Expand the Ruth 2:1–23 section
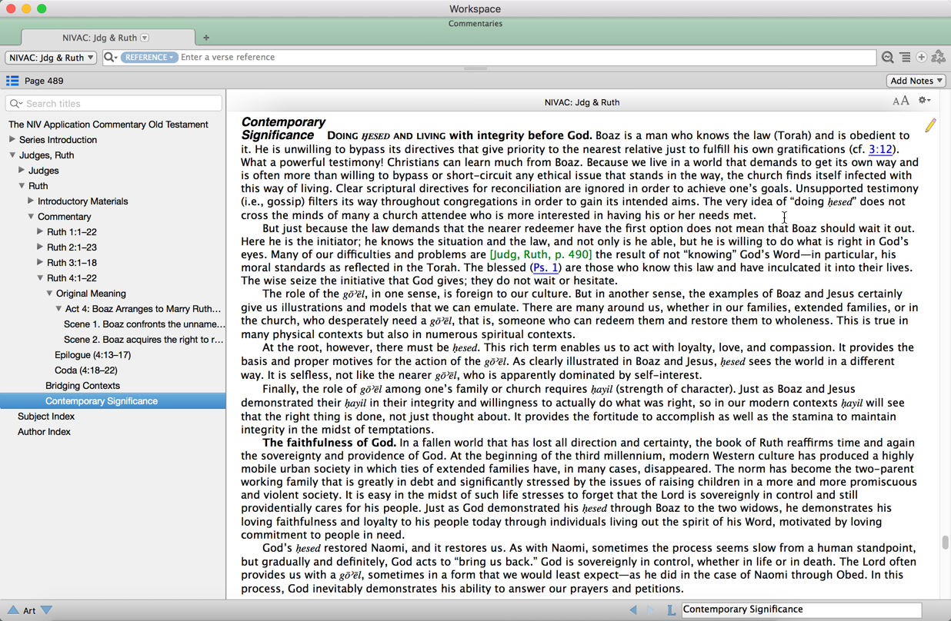The image size is (951, 621). pos(40,247)
